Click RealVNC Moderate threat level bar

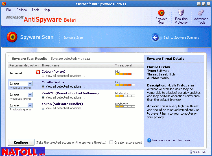click(125, 96)
